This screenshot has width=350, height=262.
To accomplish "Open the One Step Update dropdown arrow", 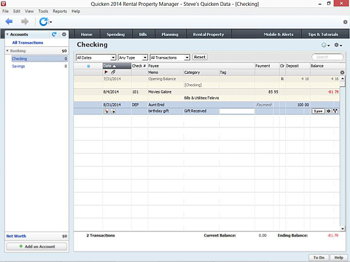I will click(50, 22).
